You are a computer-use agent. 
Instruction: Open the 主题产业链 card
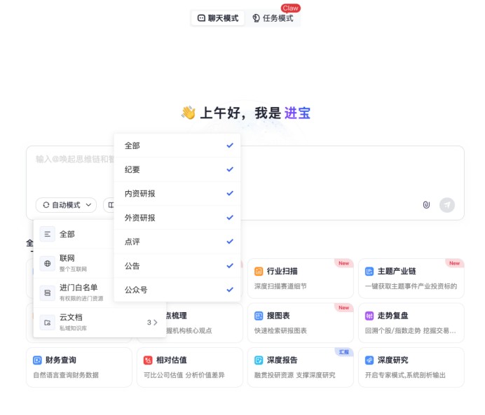coord(411,279)
